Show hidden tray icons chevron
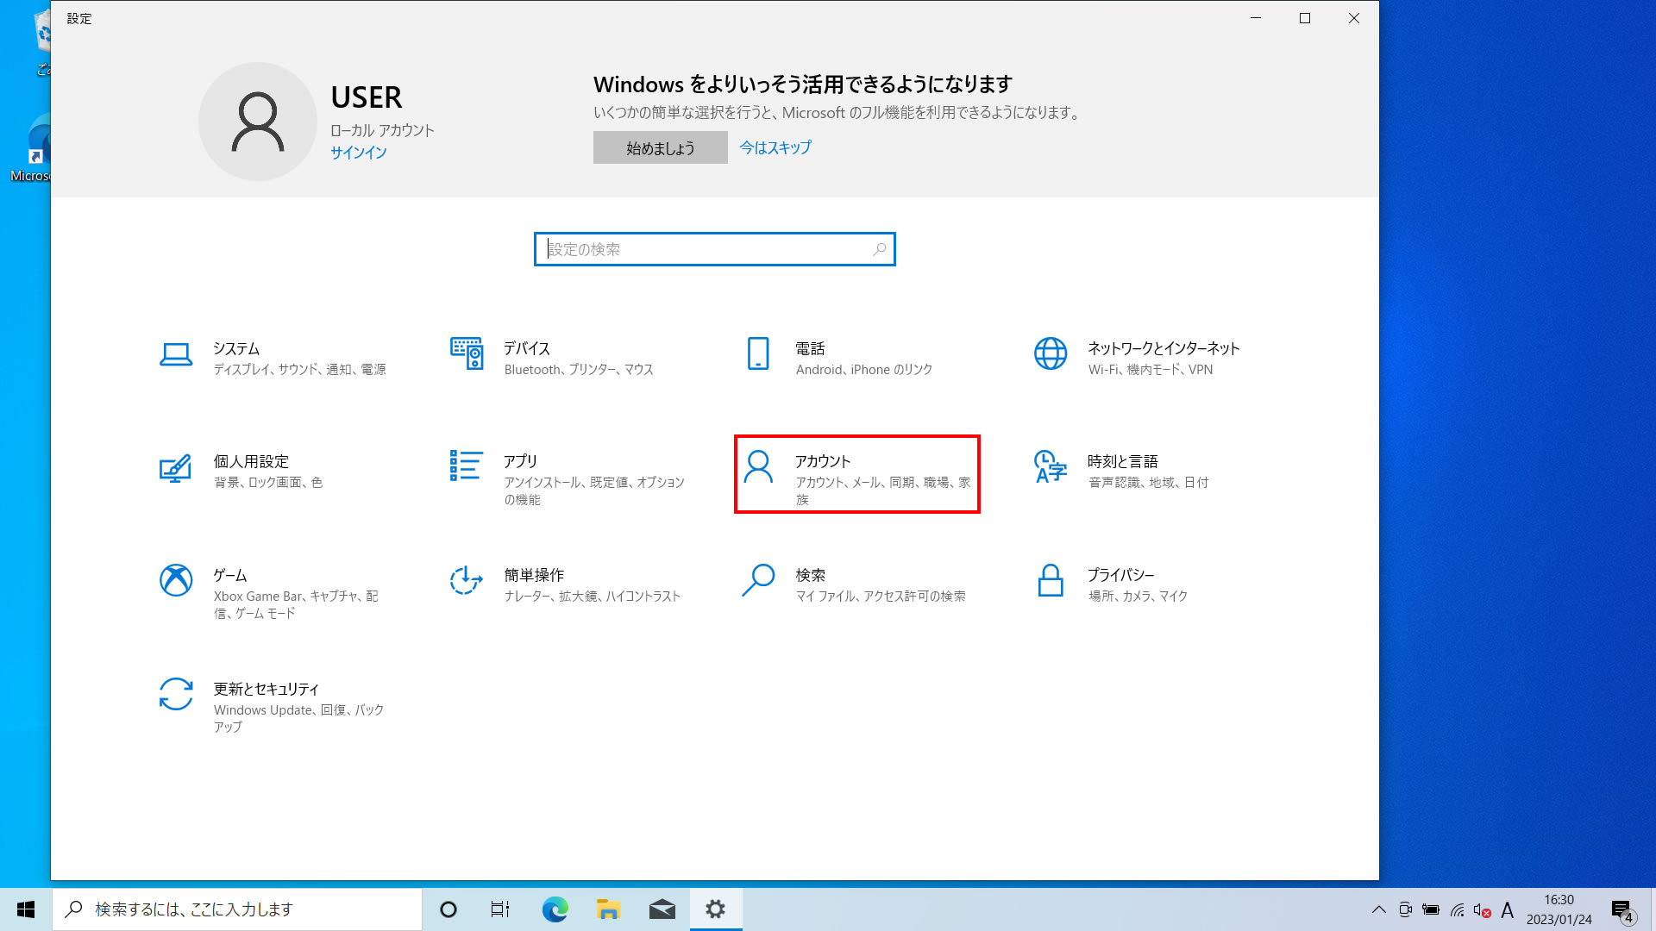 coord(1379,909)
